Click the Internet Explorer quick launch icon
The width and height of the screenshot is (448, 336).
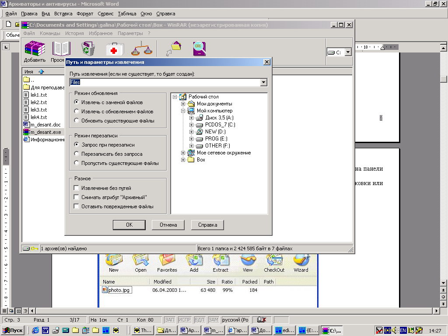(x=36, y=330)
